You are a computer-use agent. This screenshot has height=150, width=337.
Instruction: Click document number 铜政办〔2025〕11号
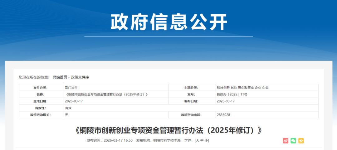click(x=232, y=94)
